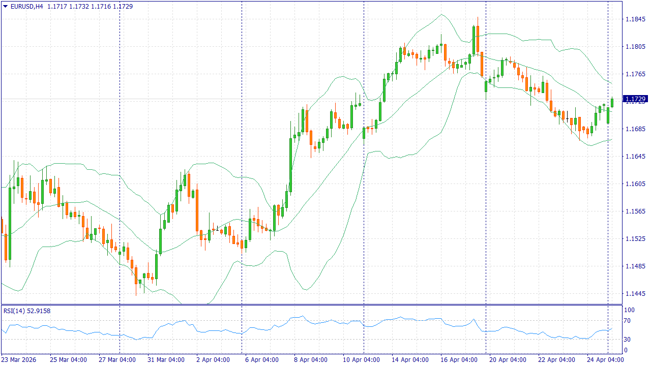Click the RSI(14) indicator label
The height and width of the screenshot is (366, 651).
[x=26, y=311]
